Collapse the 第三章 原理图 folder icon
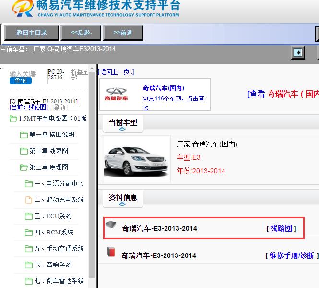The image size is (319, 288). pos(24,167)
